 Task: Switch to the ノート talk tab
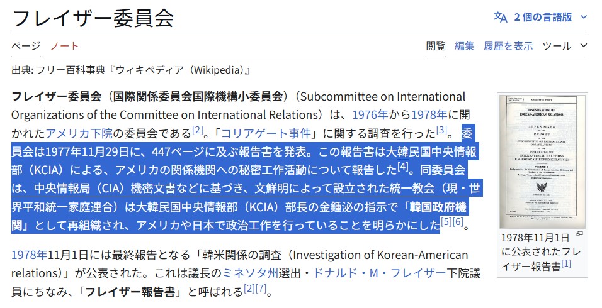click(64, 46)
